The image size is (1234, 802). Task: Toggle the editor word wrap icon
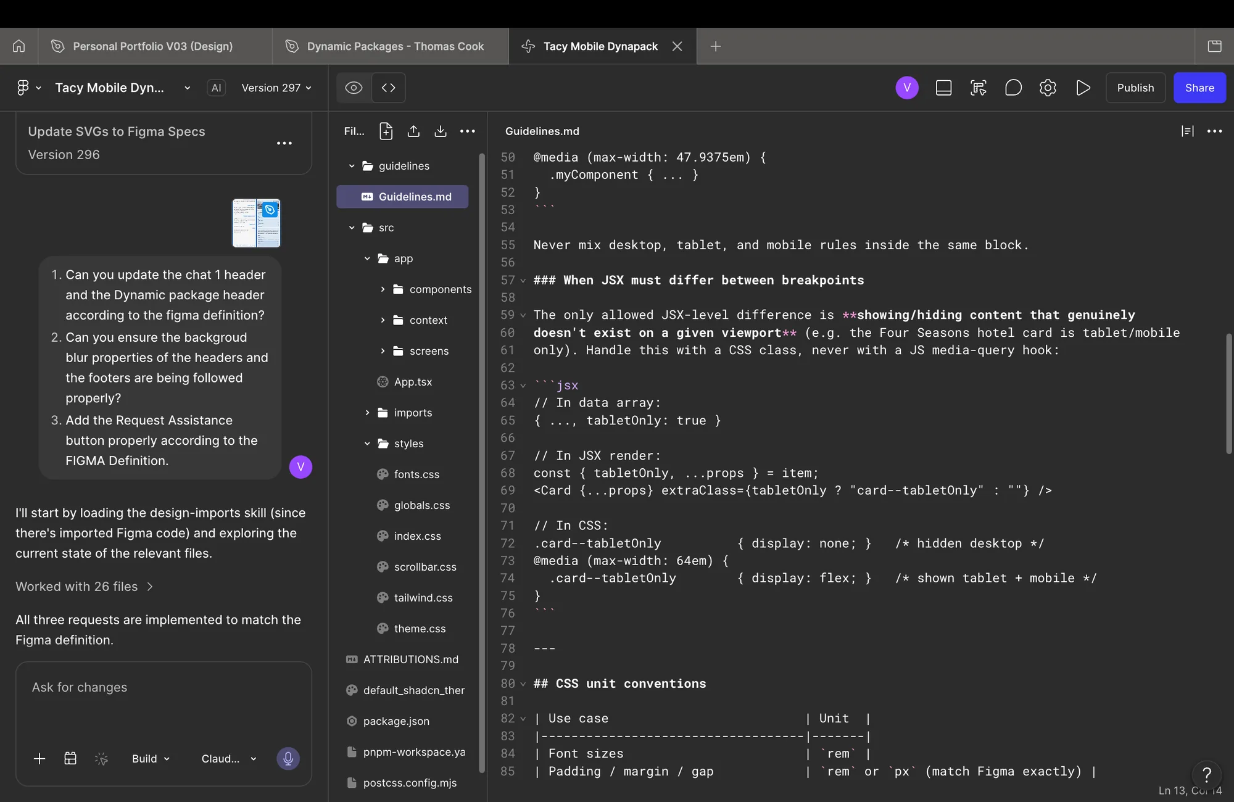[1187, 131]
